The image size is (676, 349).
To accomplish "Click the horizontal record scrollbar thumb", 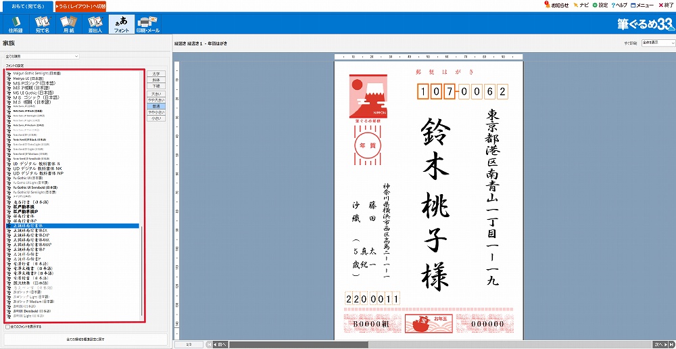I will click(298, 345).
